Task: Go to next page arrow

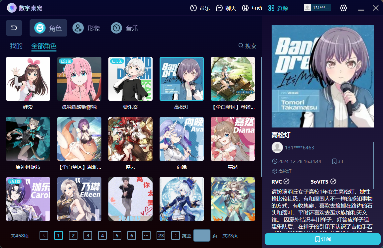Action: pos(176,236)
